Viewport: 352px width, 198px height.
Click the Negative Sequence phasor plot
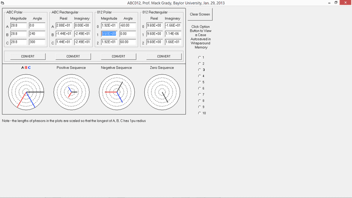pos(117,92)
